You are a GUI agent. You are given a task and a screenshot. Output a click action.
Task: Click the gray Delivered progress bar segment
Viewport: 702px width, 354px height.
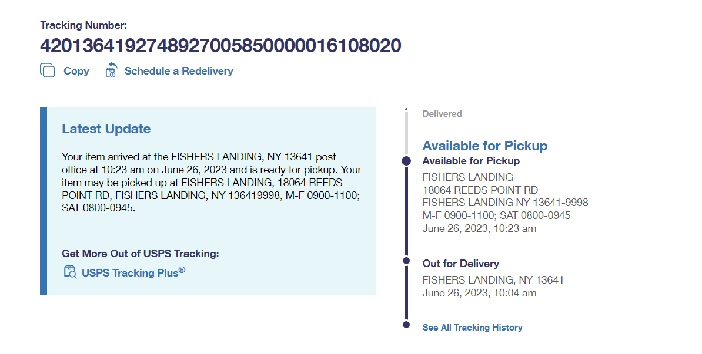(x=406, y=133)
